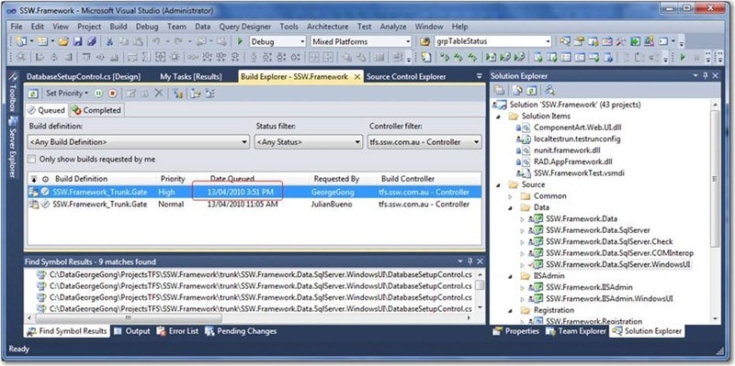The width and height of the screenshot is (735, 366).
Task: Open the Status filter dropdown
Action: [x=309, y=142]
